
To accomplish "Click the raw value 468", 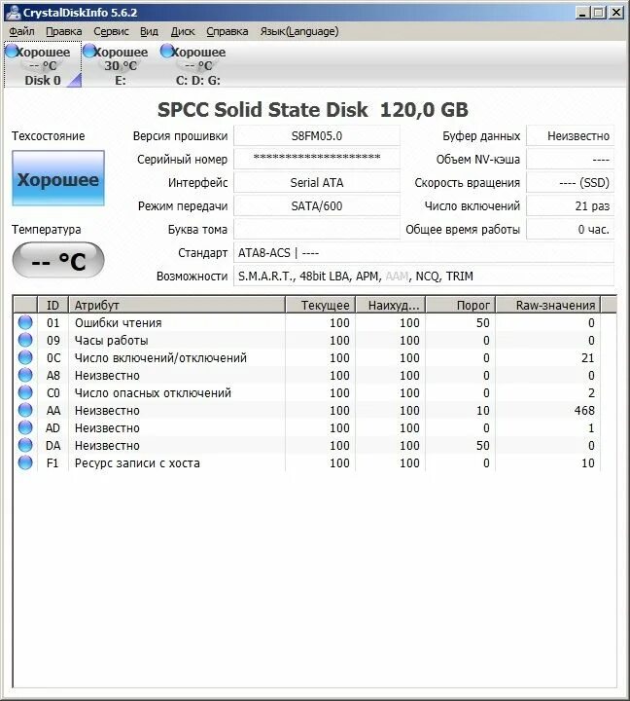I will click(584, 410).
